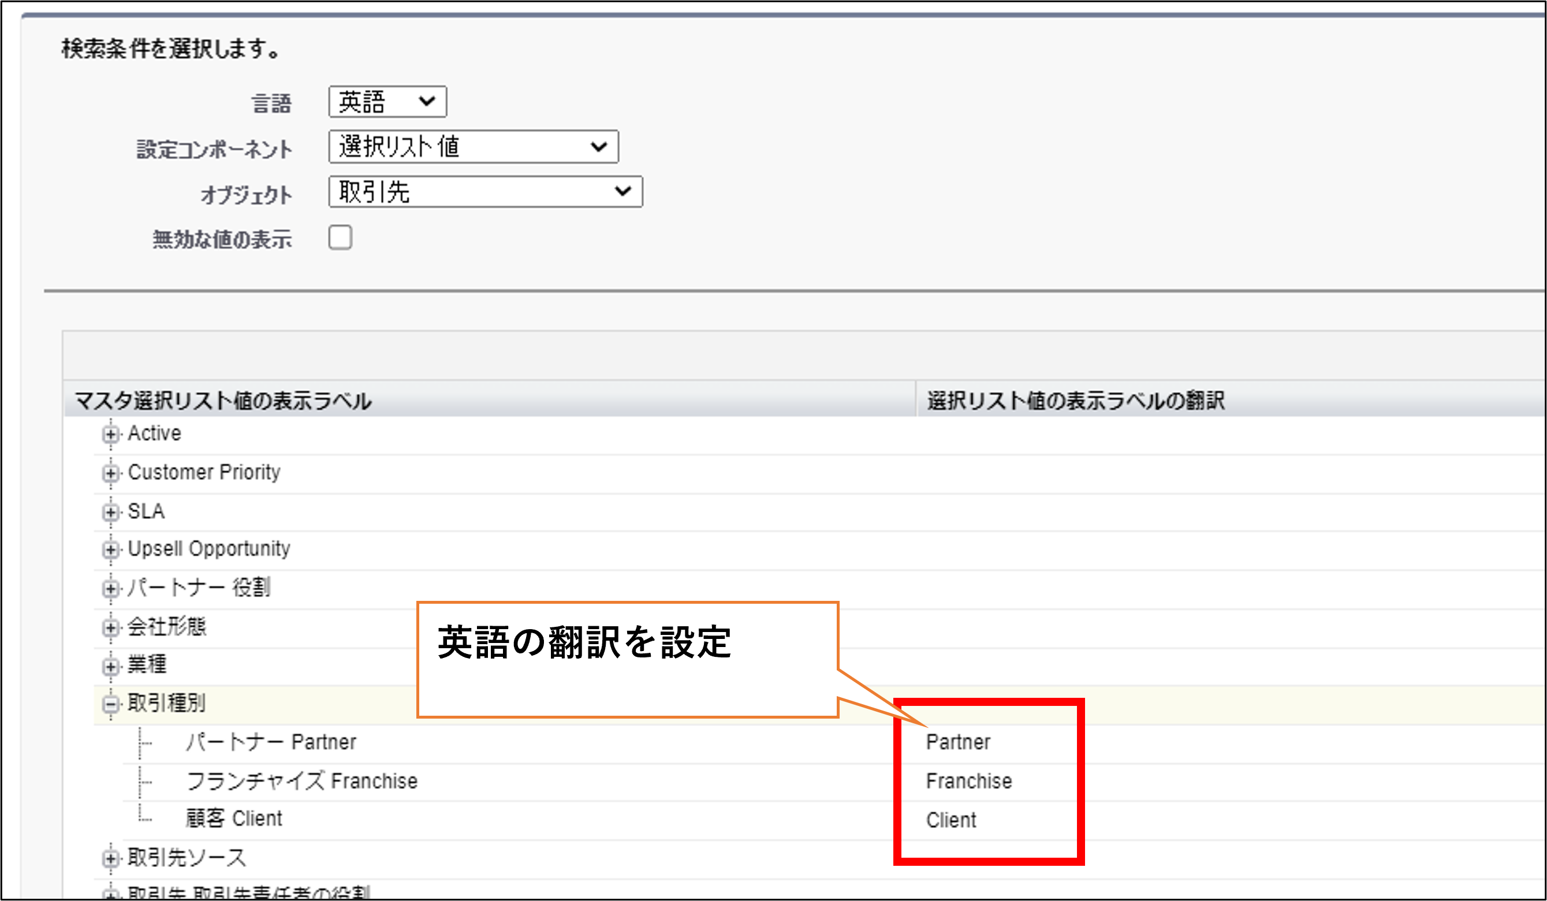Expand the Upsell Opportunity node

(x=110, y=550)
